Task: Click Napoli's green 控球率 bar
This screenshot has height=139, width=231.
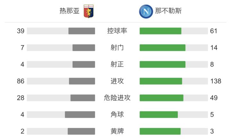Action: [160, 31]
